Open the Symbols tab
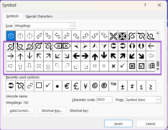Image resolution: width=168 pixels, height=130 pixels. pos(12,16)
